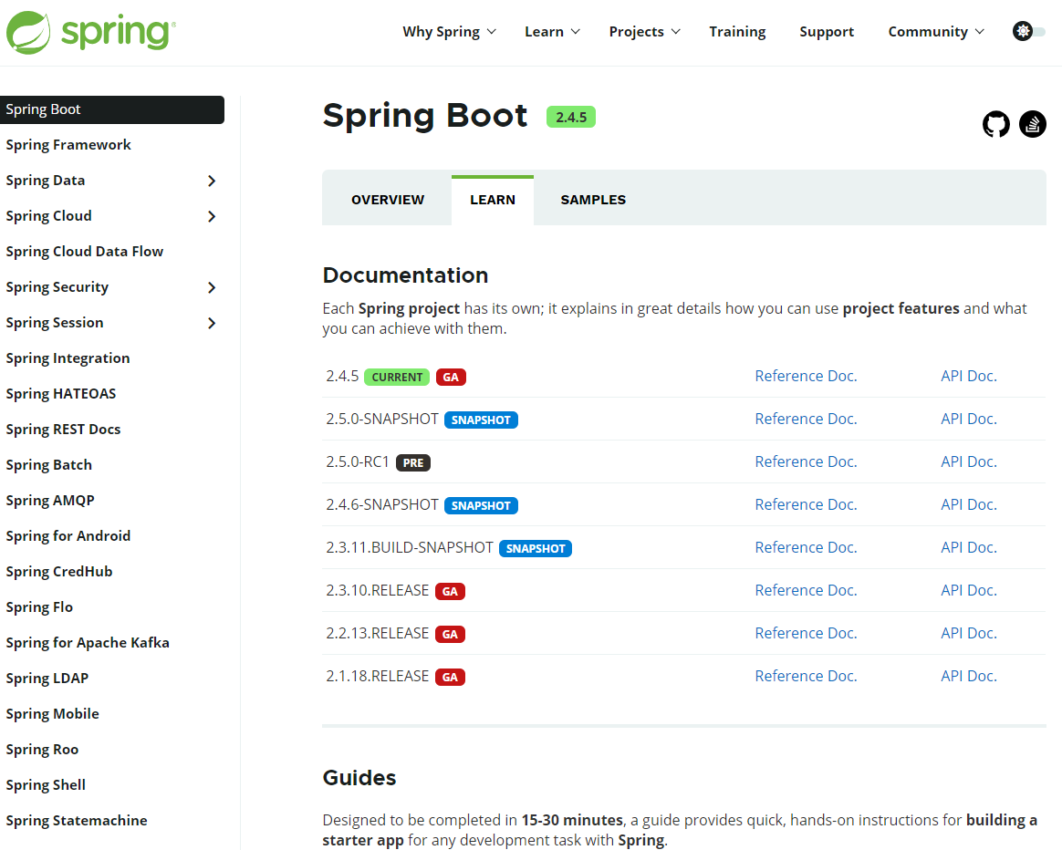Image resolution: width=1062 pixels, height=850 pixels.
Task: Open API Doc. for 2.5.0-SNAPSHOT
Action: [x=969, y=419]
